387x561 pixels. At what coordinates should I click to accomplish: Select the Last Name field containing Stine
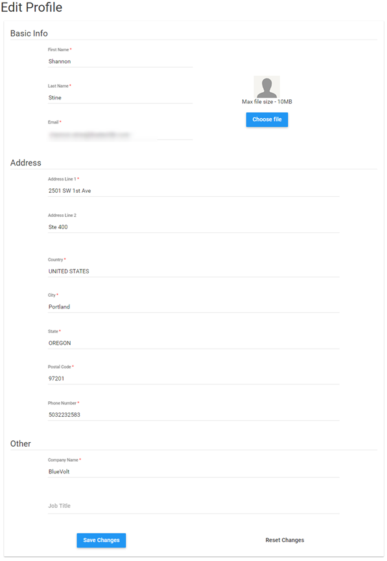click(x=120, y=97)
